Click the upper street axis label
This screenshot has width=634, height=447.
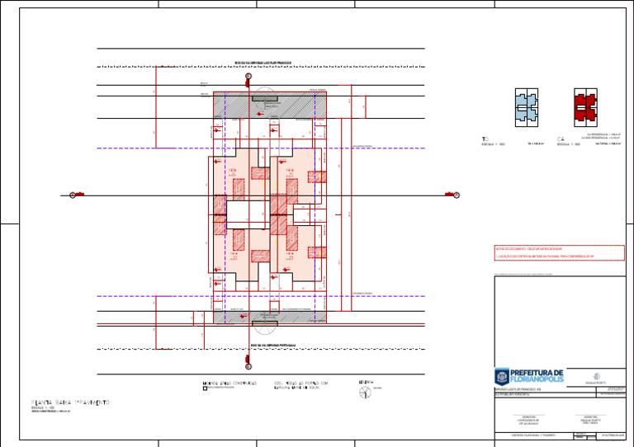[x=263, y=63]
